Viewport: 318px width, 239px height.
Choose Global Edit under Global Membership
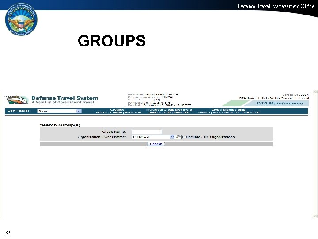[231, 112]
